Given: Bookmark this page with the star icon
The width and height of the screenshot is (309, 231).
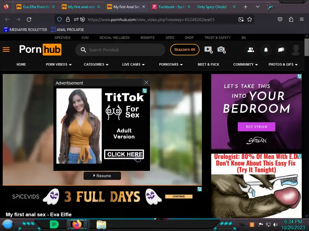Looking at the screenshot, I should 250,20.
